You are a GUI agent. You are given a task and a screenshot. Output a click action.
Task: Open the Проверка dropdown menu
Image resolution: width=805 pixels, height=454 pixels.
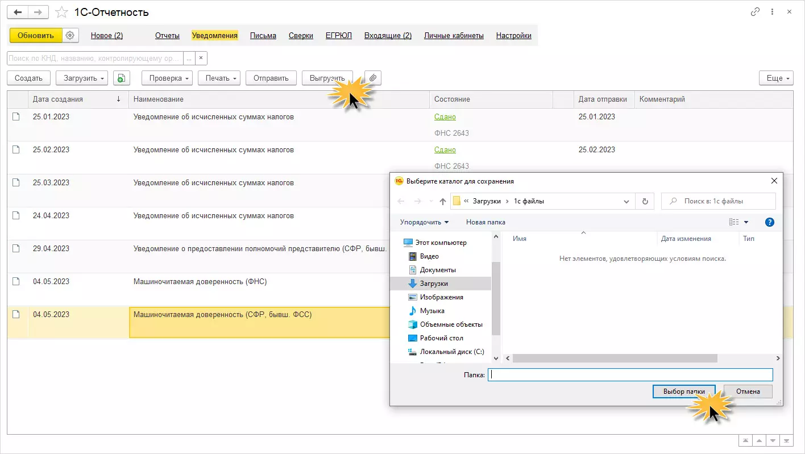[167, 78]
